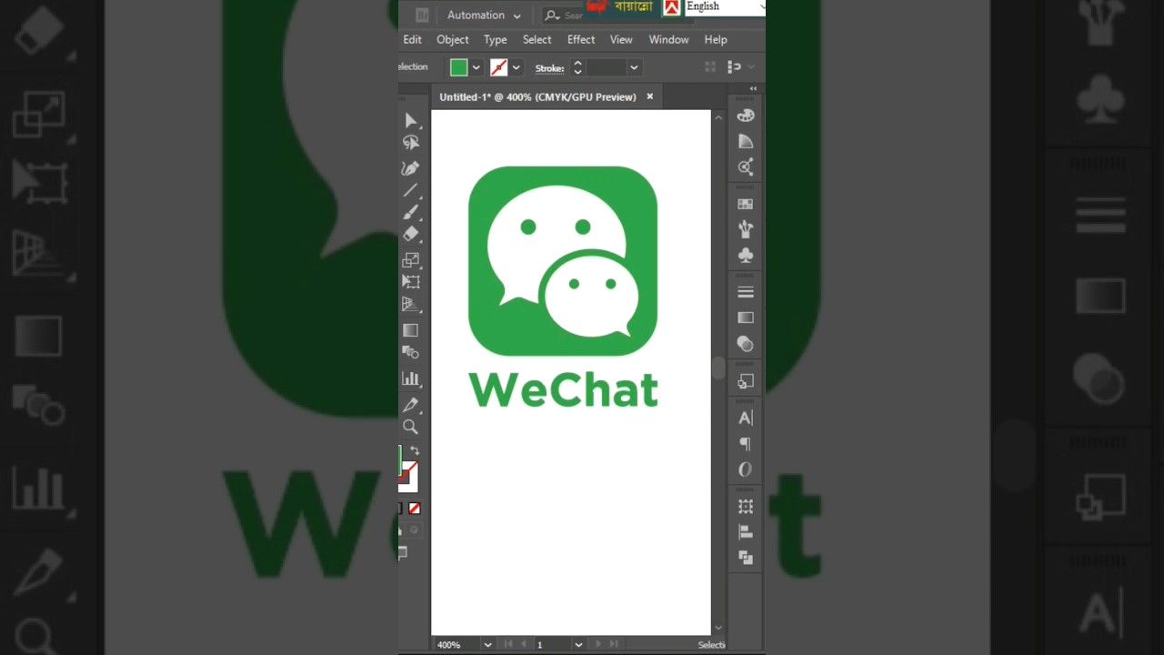
Task: Open the View menu
Action: 621,39
